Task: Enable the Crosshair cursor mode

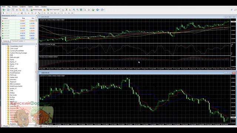Action: (7, 13)
